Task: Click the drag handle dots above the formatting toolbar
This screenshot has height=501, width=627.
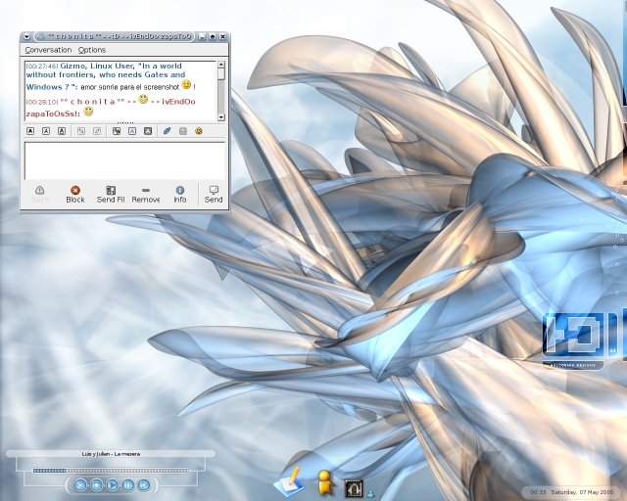Action: coord(124,123)
